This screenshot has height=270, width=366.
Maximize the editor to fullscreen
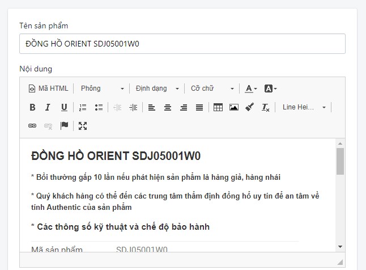coord(83,126)
